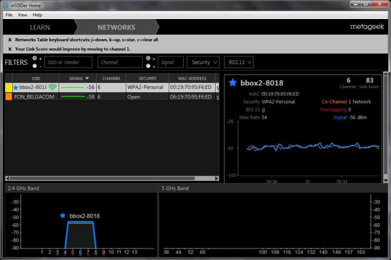Select the greater-than signal filter radio
The width and height of the screenshot is (391, 260).
(148, 58)
